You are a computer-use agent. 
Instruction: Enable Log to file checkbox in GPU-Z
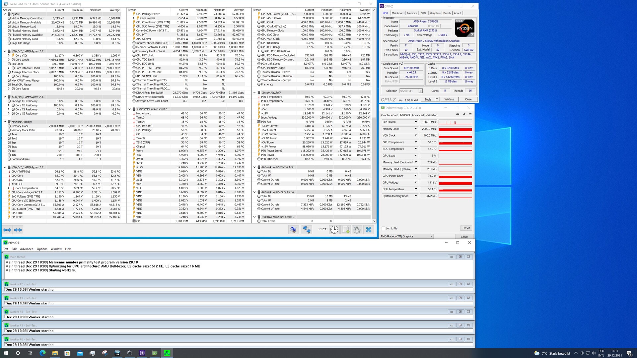click(384, 228)
